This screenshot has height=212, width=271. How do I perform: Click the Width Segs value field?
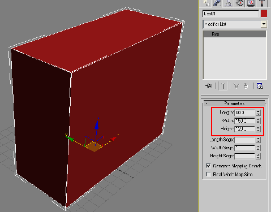[x=244, y=148]
